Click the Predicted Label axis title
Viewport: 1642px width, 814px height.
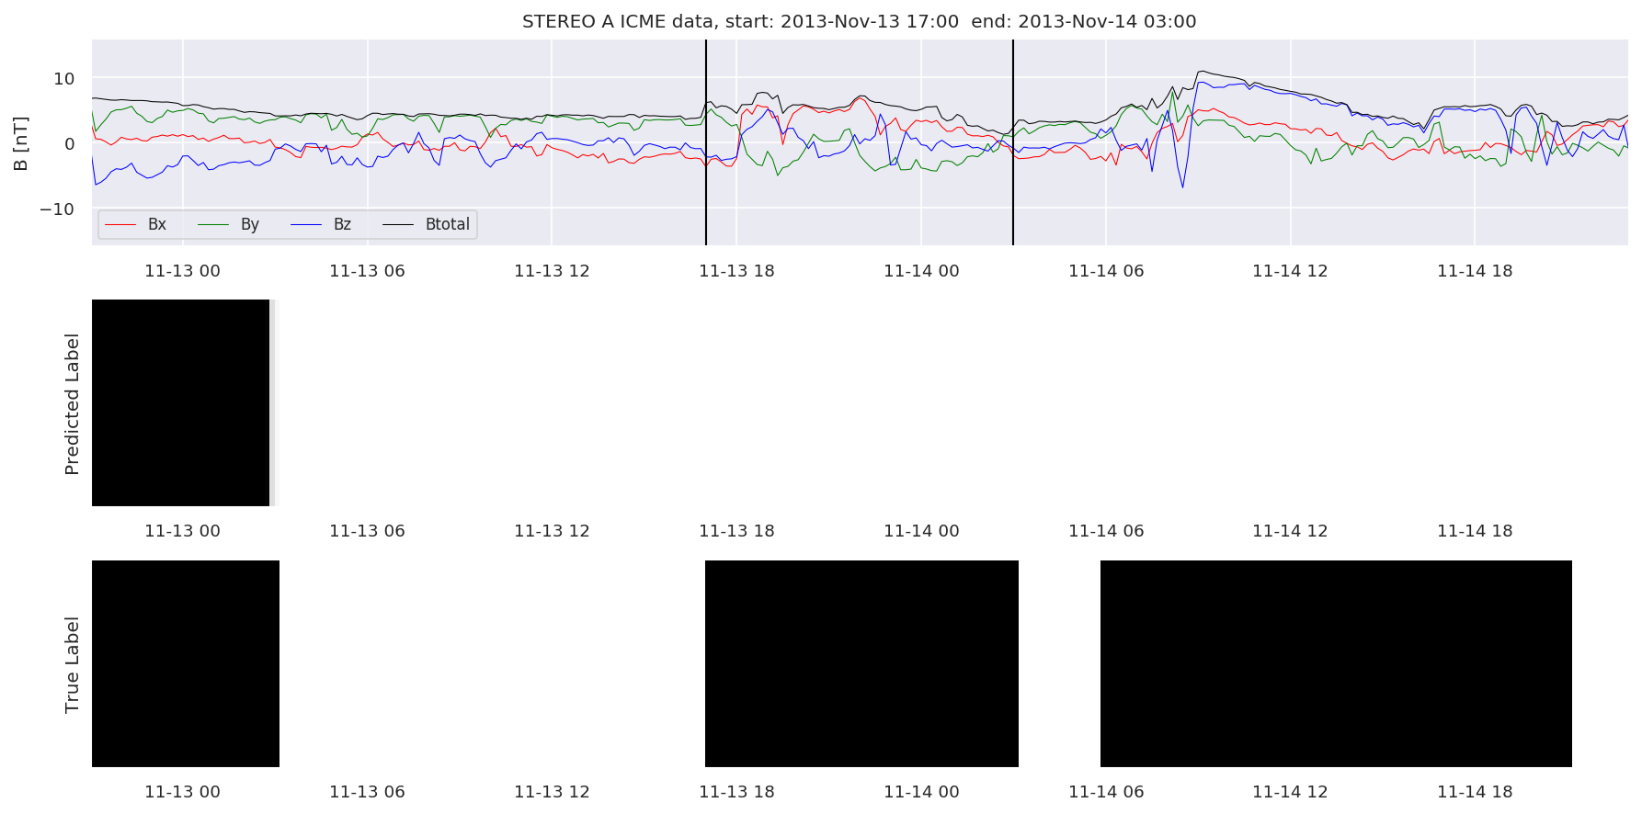click(x=73, y=404)
